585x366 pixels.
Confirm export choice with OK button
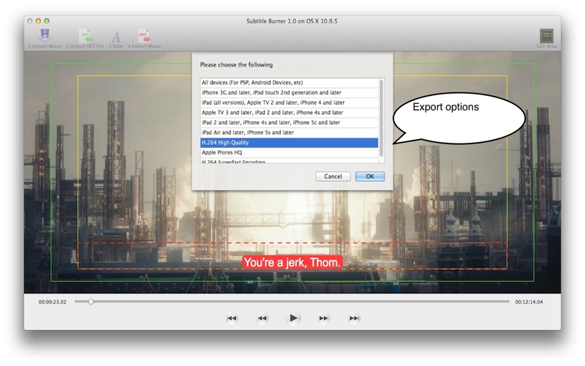(370, 176)
